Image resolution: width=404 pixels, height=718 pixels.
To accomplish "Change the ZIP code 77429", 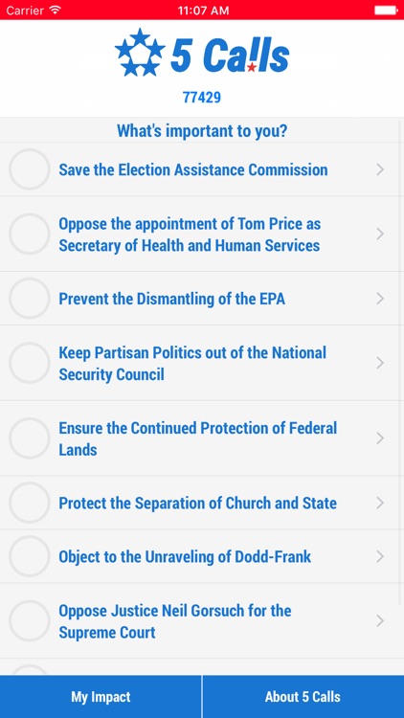I will pyautogui.click(x=202, y=98).
